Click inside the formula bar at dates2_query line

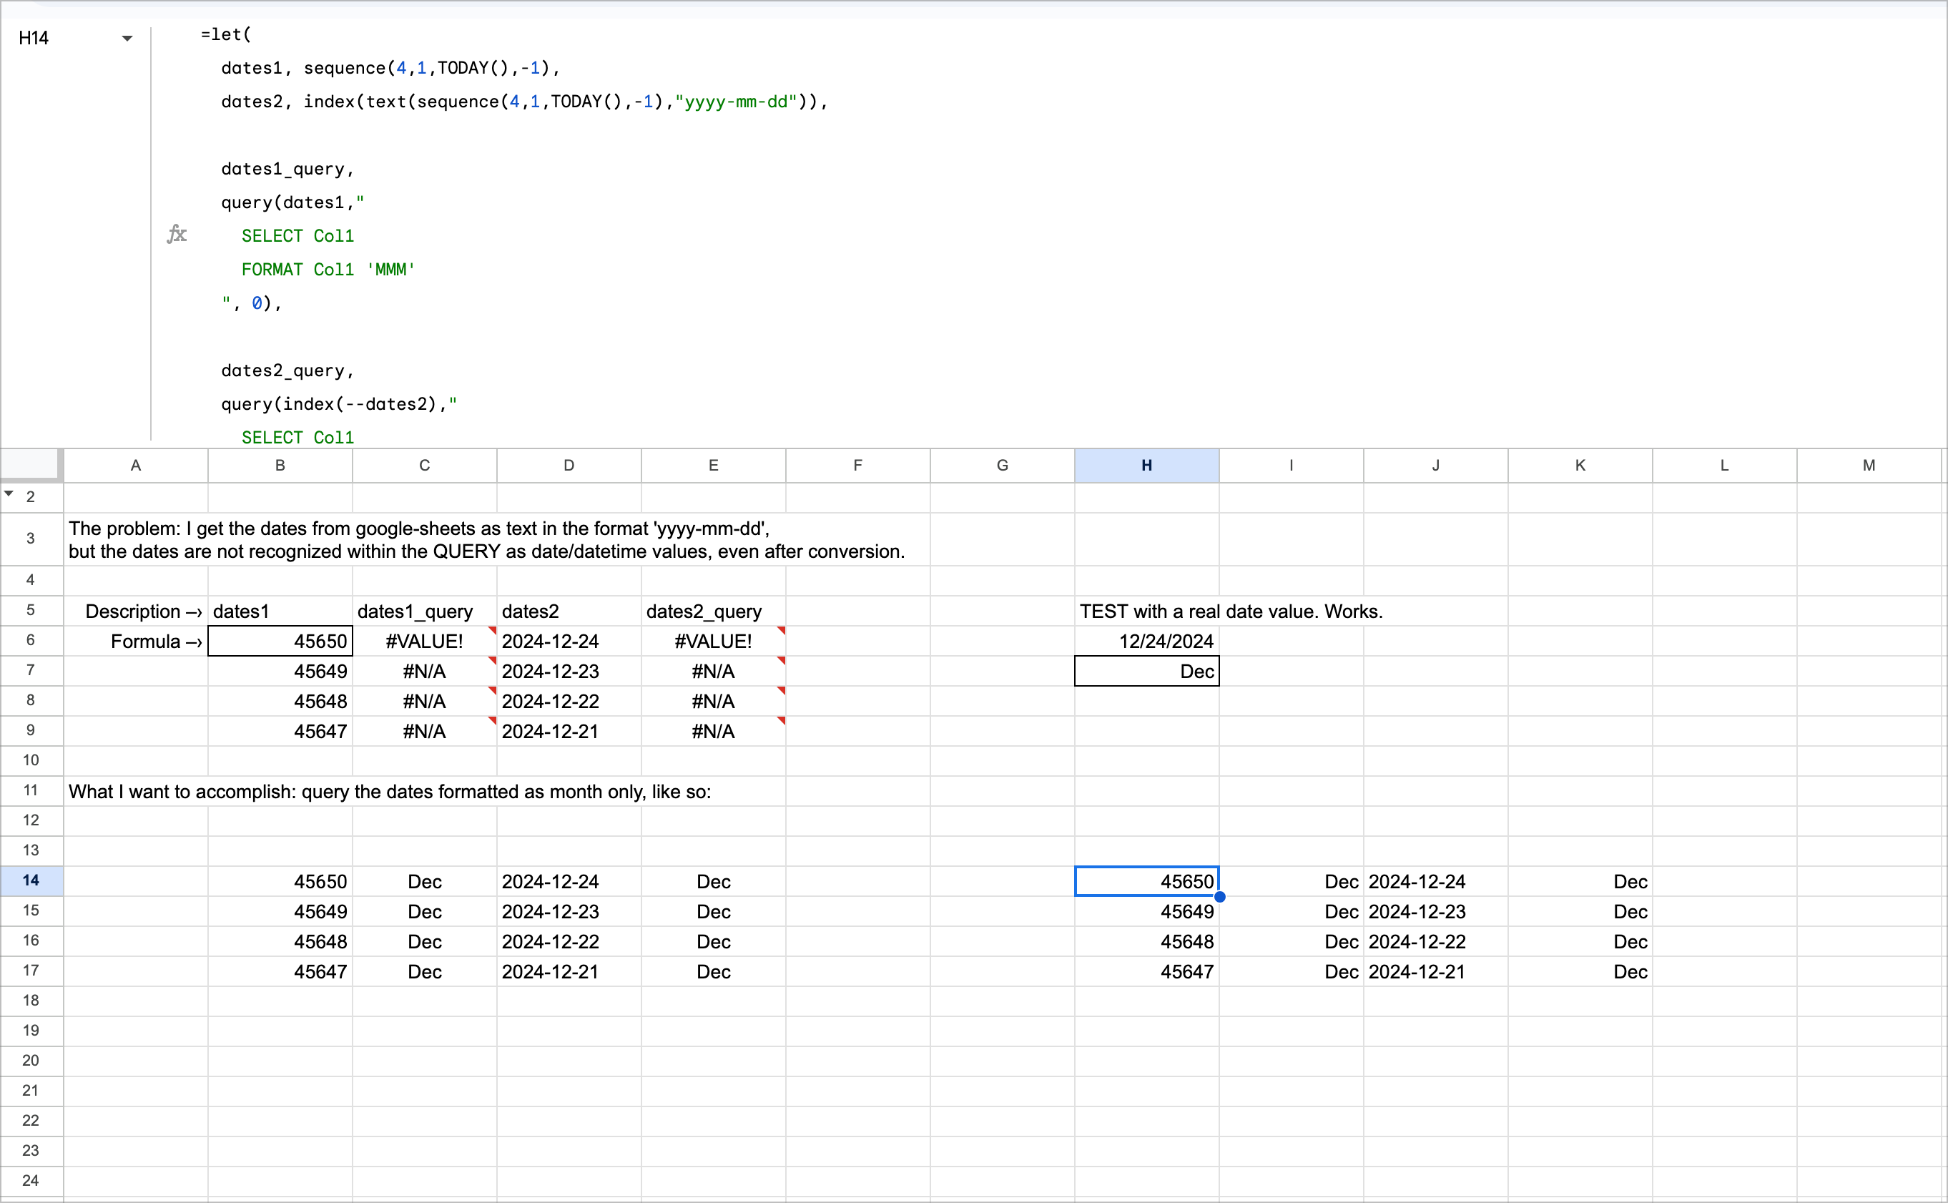point(288,370)
